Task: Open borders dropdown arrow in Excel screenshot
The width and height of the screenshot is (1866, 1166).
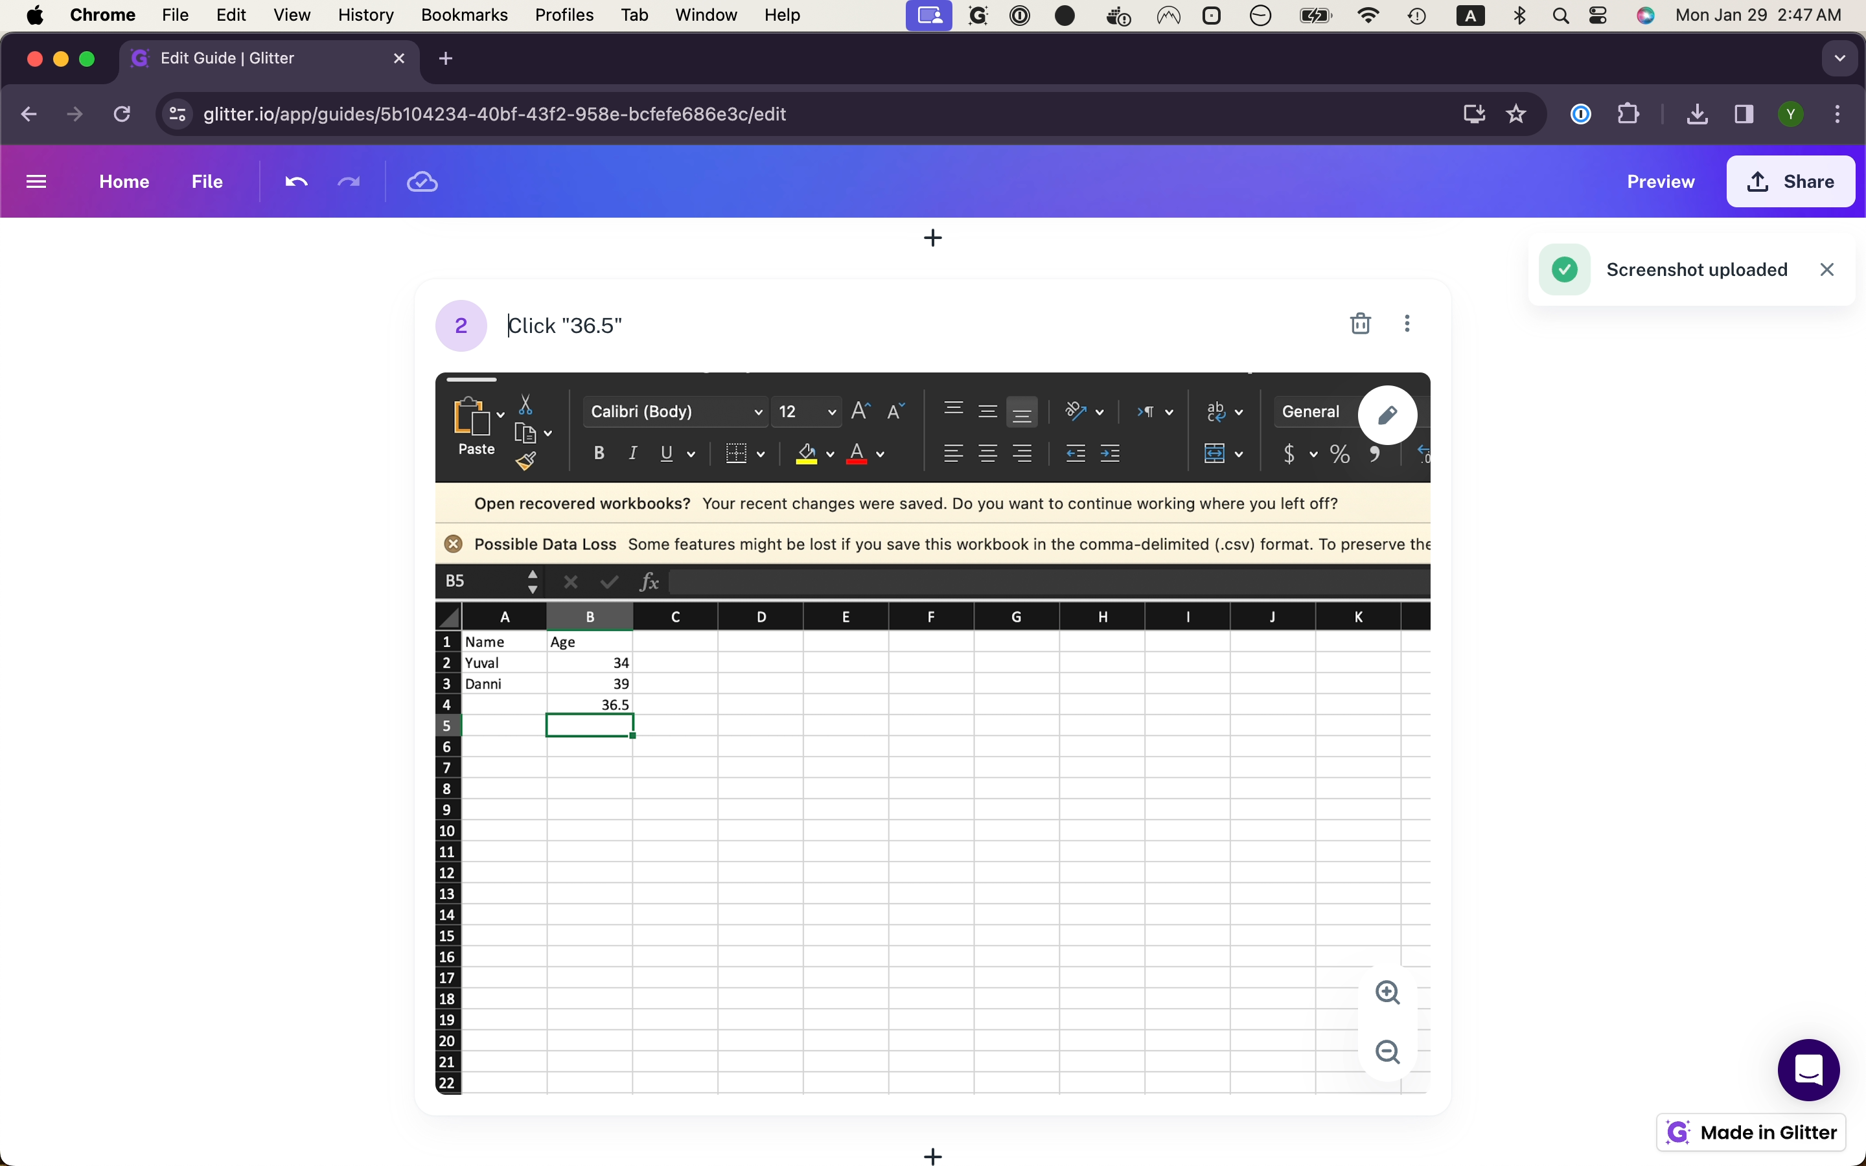Action: click(x=761, y=454)
